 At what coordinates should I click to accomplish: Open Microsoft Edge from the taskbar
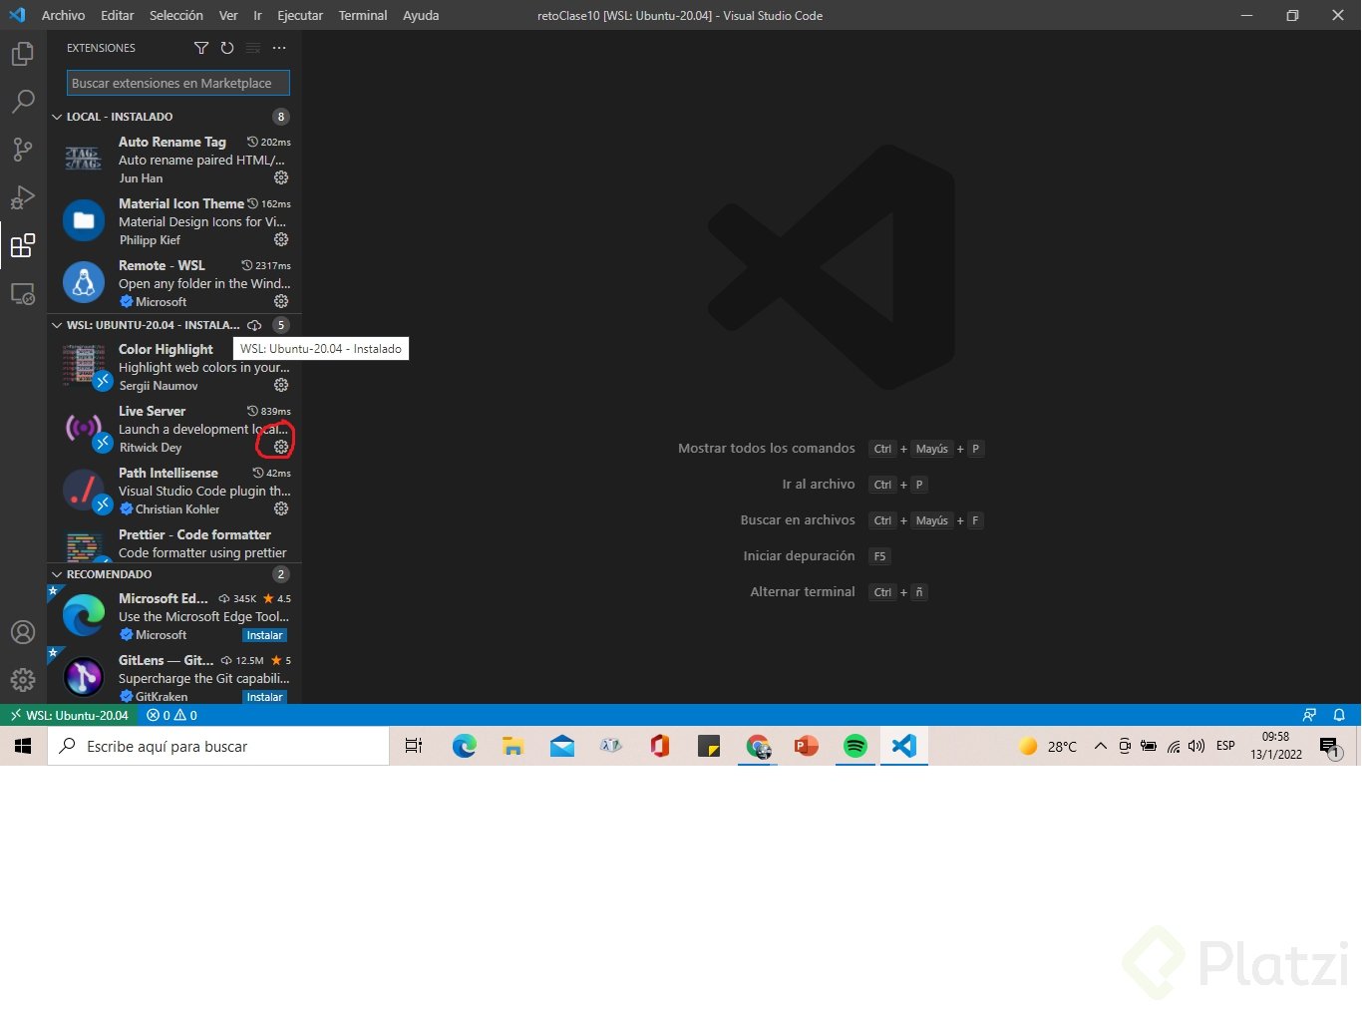[464, 746]
